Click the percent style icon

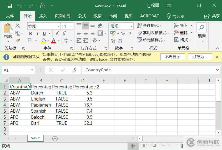123,33
